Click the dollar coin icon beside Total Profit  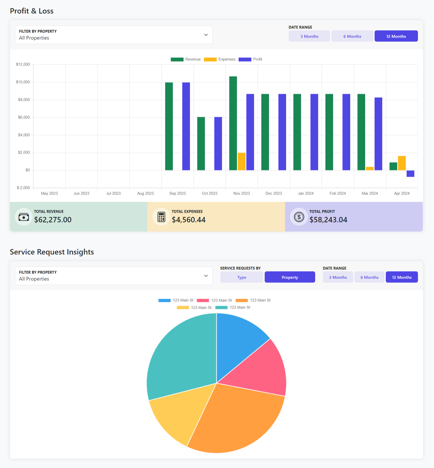(299, 216)
